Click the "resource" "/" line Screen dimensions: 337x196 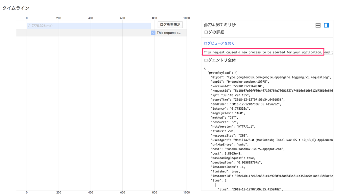click(224, 122)
